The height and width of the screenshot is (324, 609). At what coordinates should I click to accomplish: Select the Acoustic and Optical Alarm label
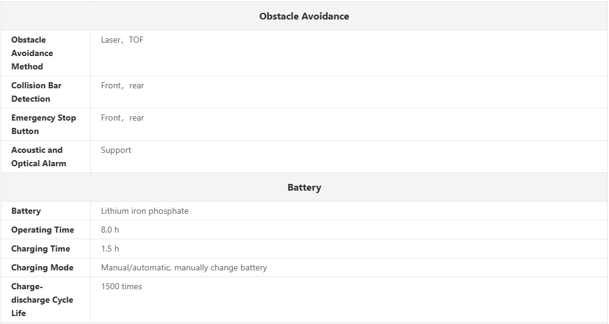[38, 157]
